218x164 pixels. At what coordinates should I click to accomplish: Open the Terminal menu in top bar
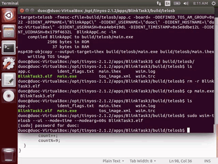(10, 3)
